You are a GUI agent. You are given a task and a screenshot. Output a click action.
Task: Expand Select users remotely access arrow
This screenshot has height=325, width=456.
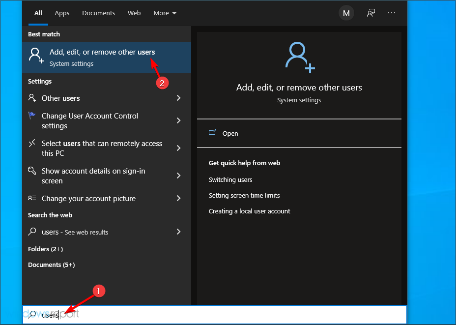pyautogui.click(x=178, y=148)
